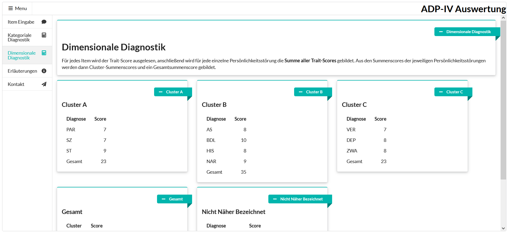Click the Cluster B Gesamt score 35
The height and width of the screenshot is (232, 508).
pos(244,172)
